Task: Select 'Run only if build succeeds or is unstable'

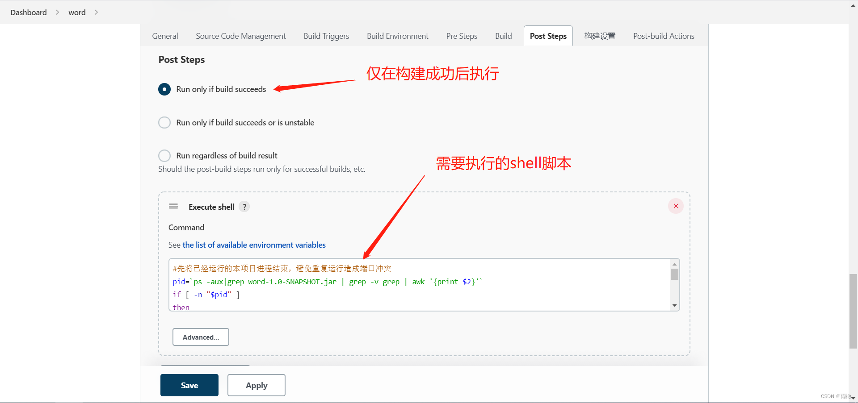Action: click(x=164, y=122)
